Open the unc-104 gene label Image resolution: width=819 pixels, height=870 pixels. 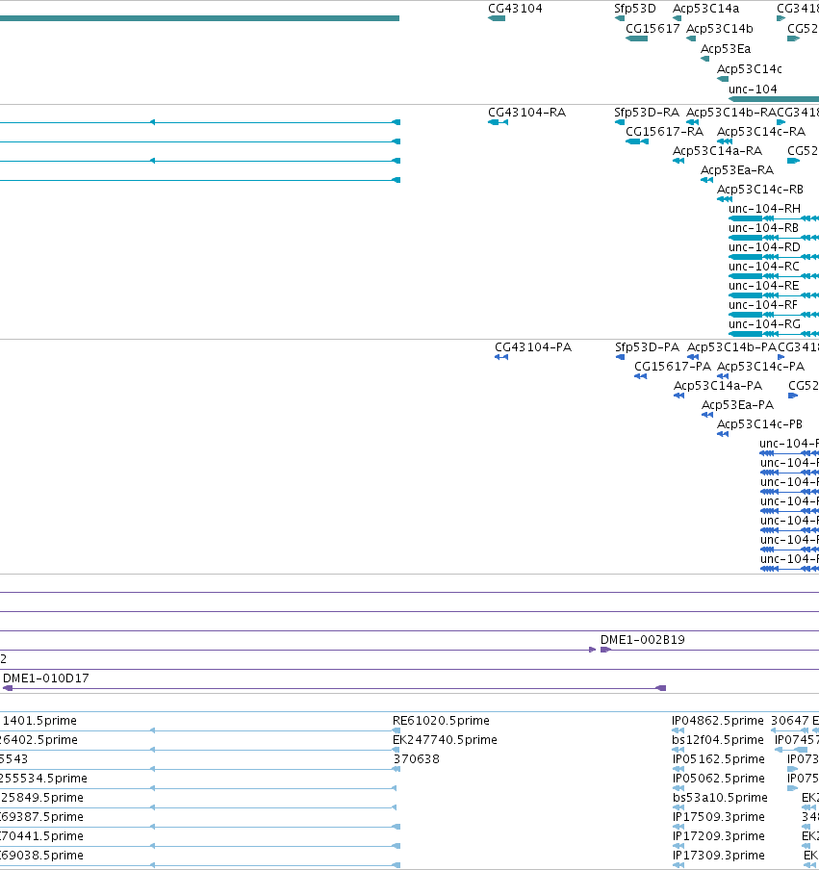coord(753,89)
